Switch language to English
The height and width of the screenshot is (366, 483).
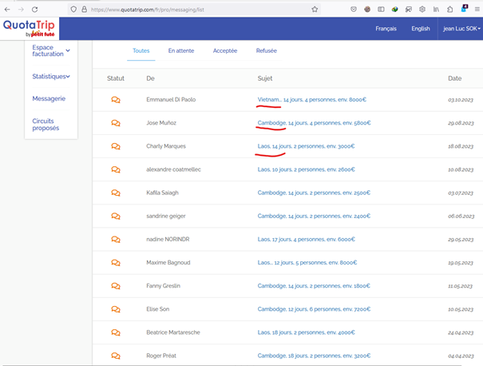420,29
